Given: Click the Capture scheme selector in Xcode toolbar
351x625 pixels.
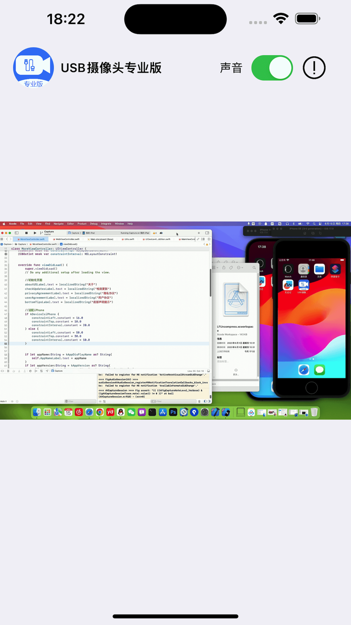Looking at the screenshot, I should (x=74, y=233).
